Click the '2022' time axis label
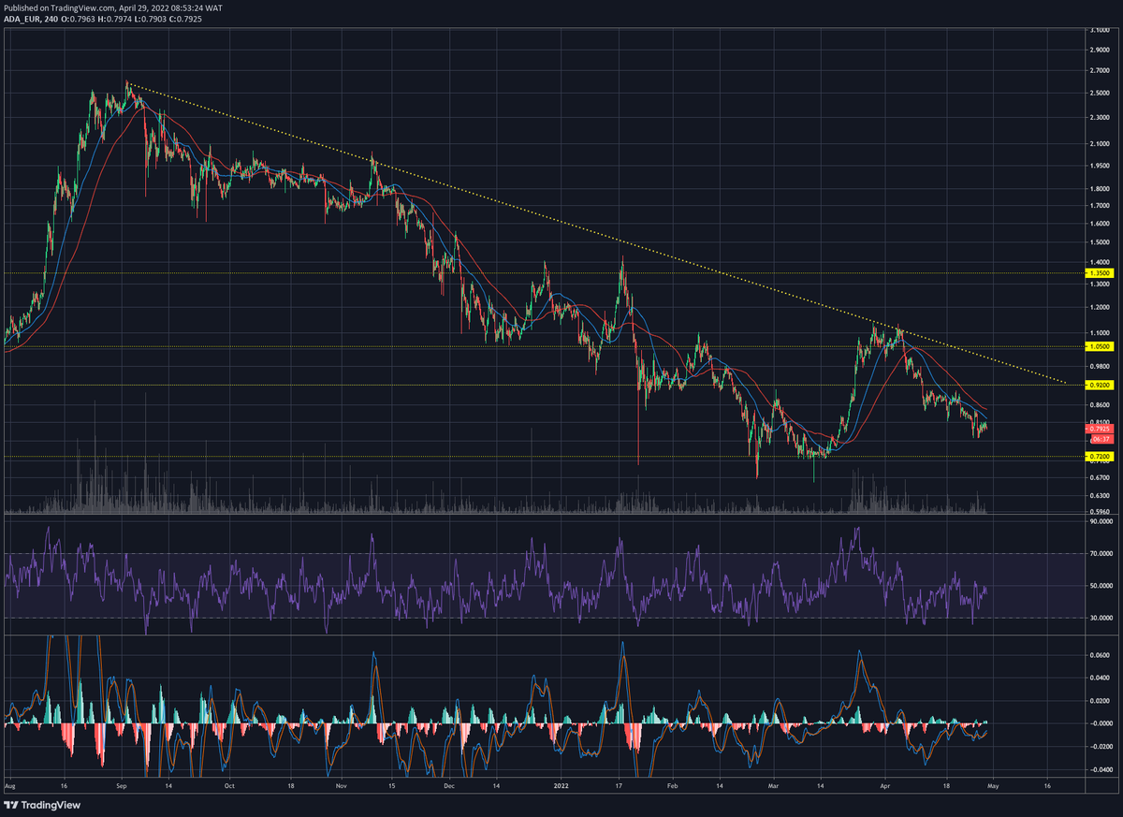This screenshot has width=1123, height=817. [562, 788]
